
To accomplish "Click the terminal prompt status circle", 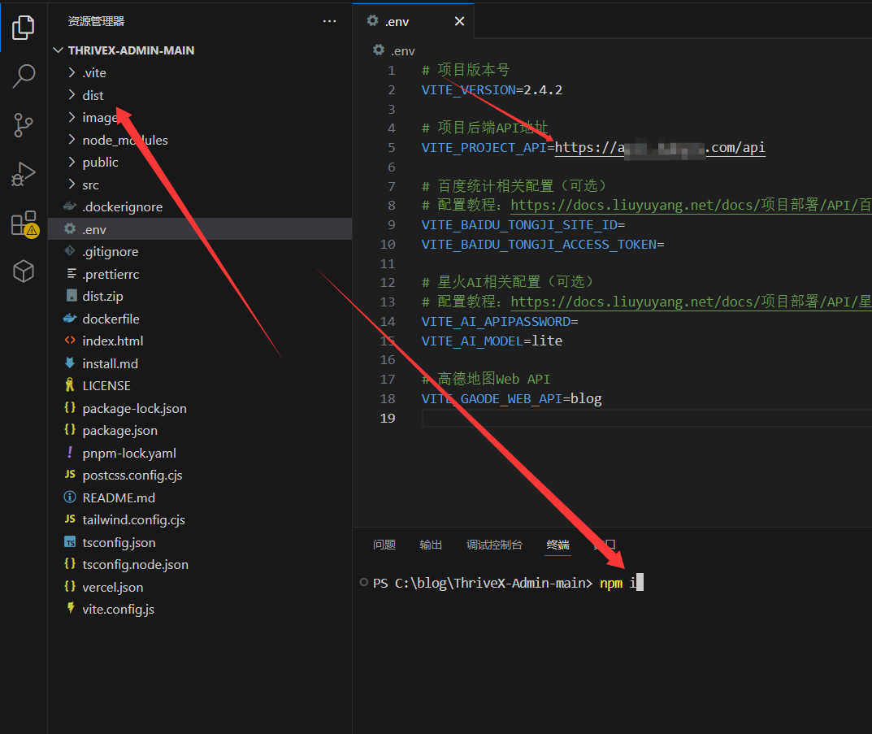I will click(364, 582).
